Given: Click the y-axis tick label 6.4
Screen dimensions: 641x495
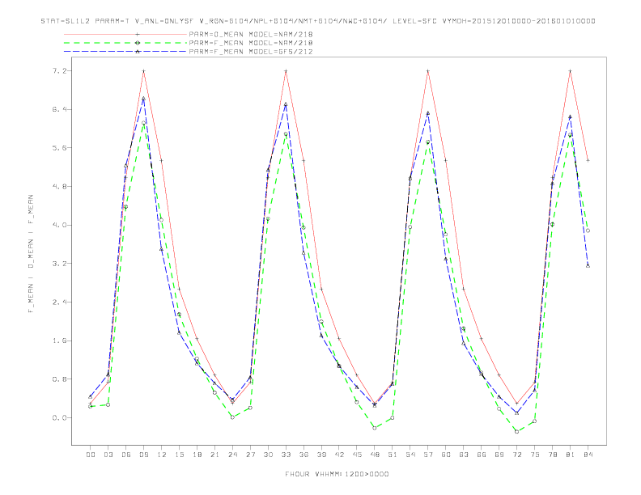Looking at the screenshot, I should pyautogui.click(x=59, y=109).
